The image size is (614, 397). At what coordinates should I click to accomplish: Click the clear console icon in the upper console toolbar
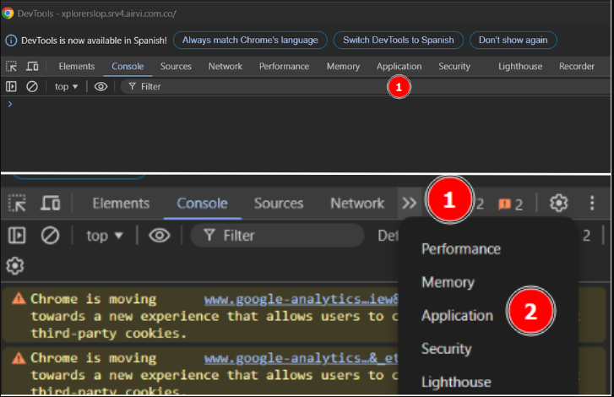[x=32, y=86]
